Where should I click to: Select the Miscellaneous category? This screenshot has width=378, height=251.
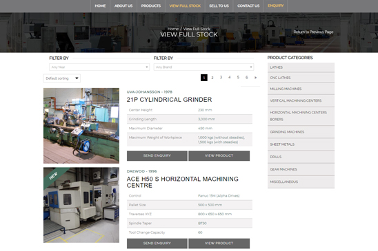[301, 182]
